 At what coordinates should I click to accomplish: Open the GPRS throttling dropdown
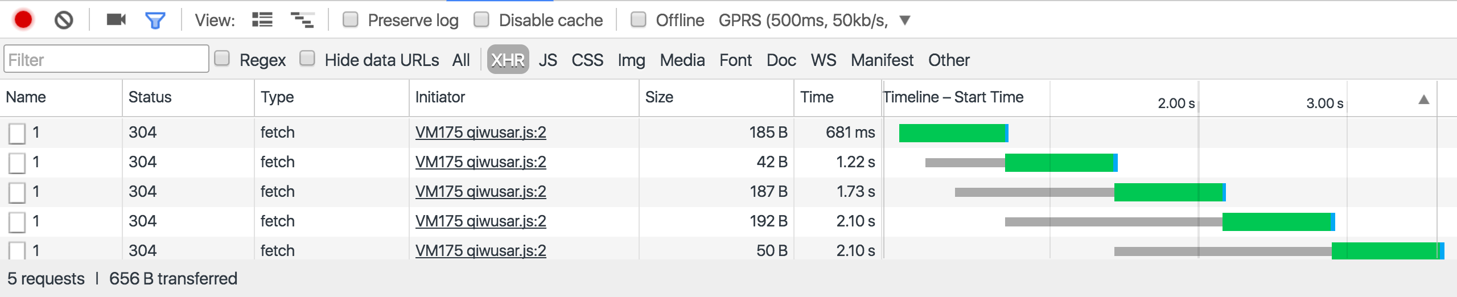click(x=904, y=20)
